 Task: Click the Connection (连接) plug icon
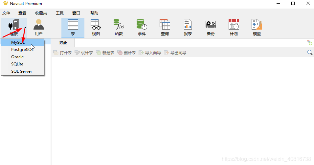[13, 25]
